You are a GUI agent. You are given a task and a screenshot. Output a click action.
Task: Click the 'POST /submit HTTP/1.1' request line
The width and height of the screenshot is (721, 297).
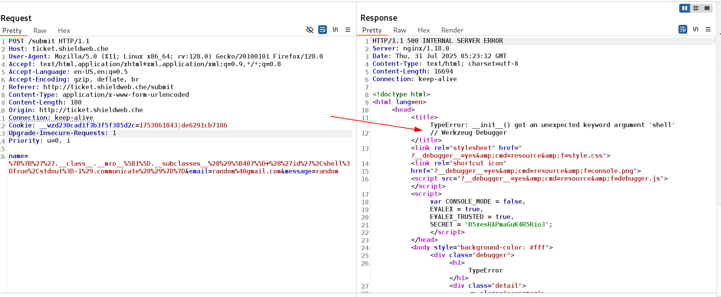49,41
